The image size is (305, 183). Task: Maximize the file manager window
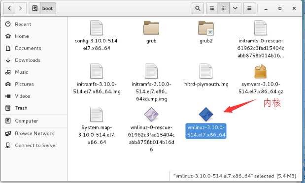[x=280, y=8]
